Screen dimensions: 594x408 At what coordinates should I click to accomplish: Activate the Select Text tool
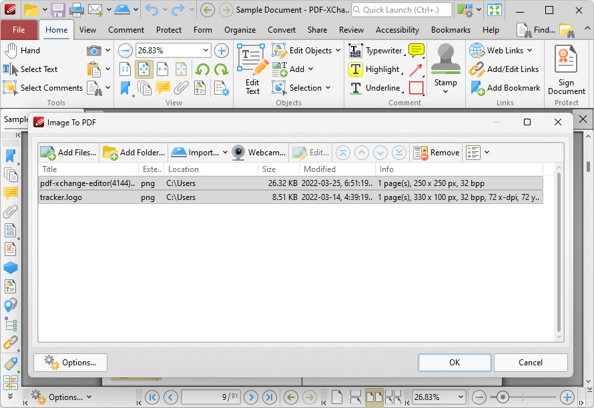pos(30,69)
